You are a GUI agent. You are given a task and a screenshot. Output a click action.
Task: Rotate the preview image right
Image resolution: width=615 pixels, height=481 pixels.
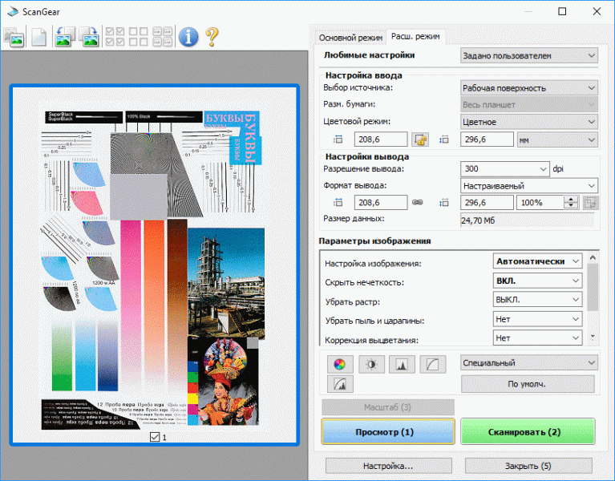tap(88, 36)
